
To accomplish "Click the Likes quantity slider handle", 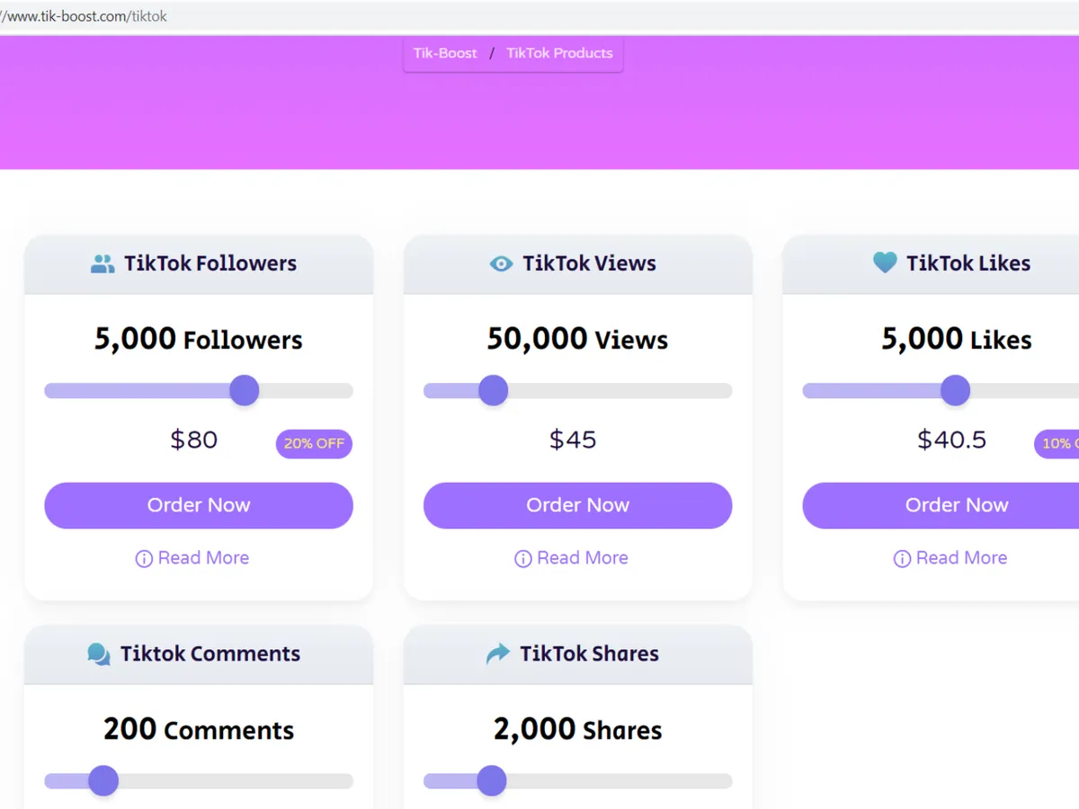I will tap(955, 391).
